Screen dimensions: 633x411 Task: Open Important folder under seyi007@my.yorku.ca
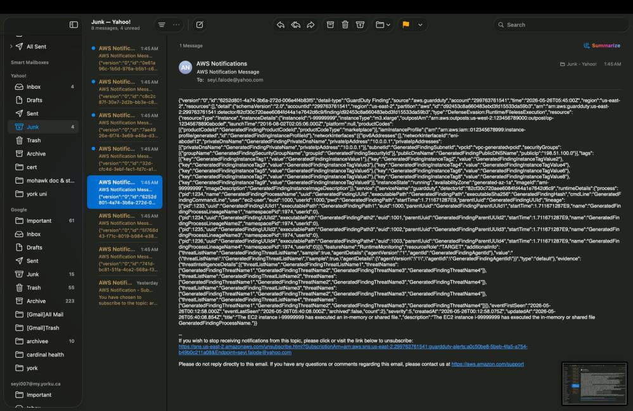[x=43, y=395]
